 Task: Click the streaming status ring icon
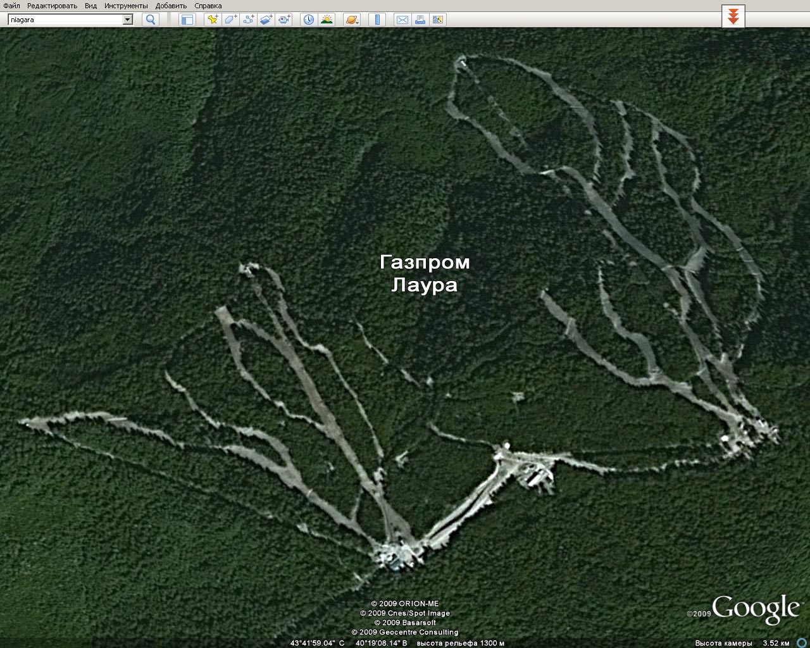[802, 643]
